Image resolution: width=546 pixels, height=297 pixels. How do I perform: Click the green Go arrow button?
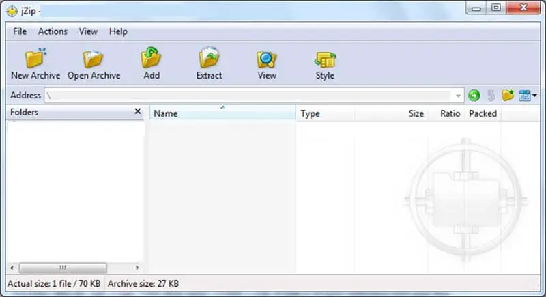[x=474, y=96]
